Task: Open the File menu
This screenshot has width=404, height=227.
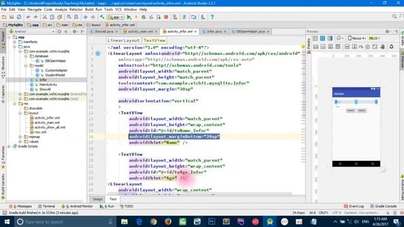Action: (x=4, y=9)
